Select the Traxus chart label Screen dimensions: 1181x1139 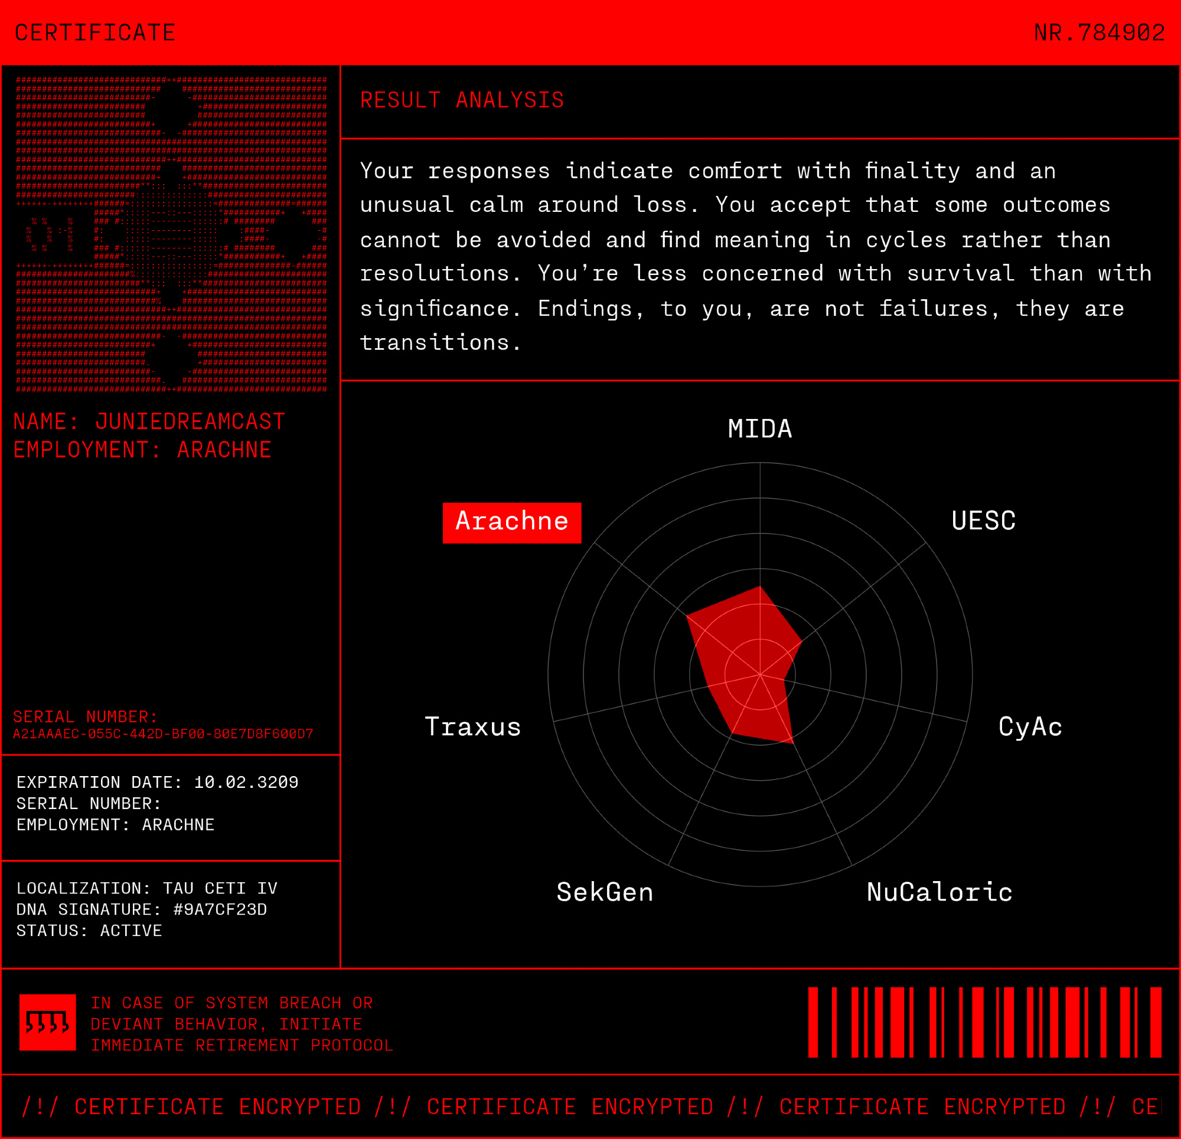click(472, 726)
